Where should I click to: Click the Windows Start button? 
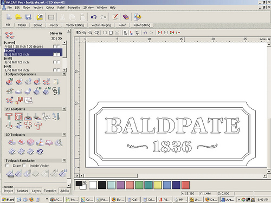point(8,199)
